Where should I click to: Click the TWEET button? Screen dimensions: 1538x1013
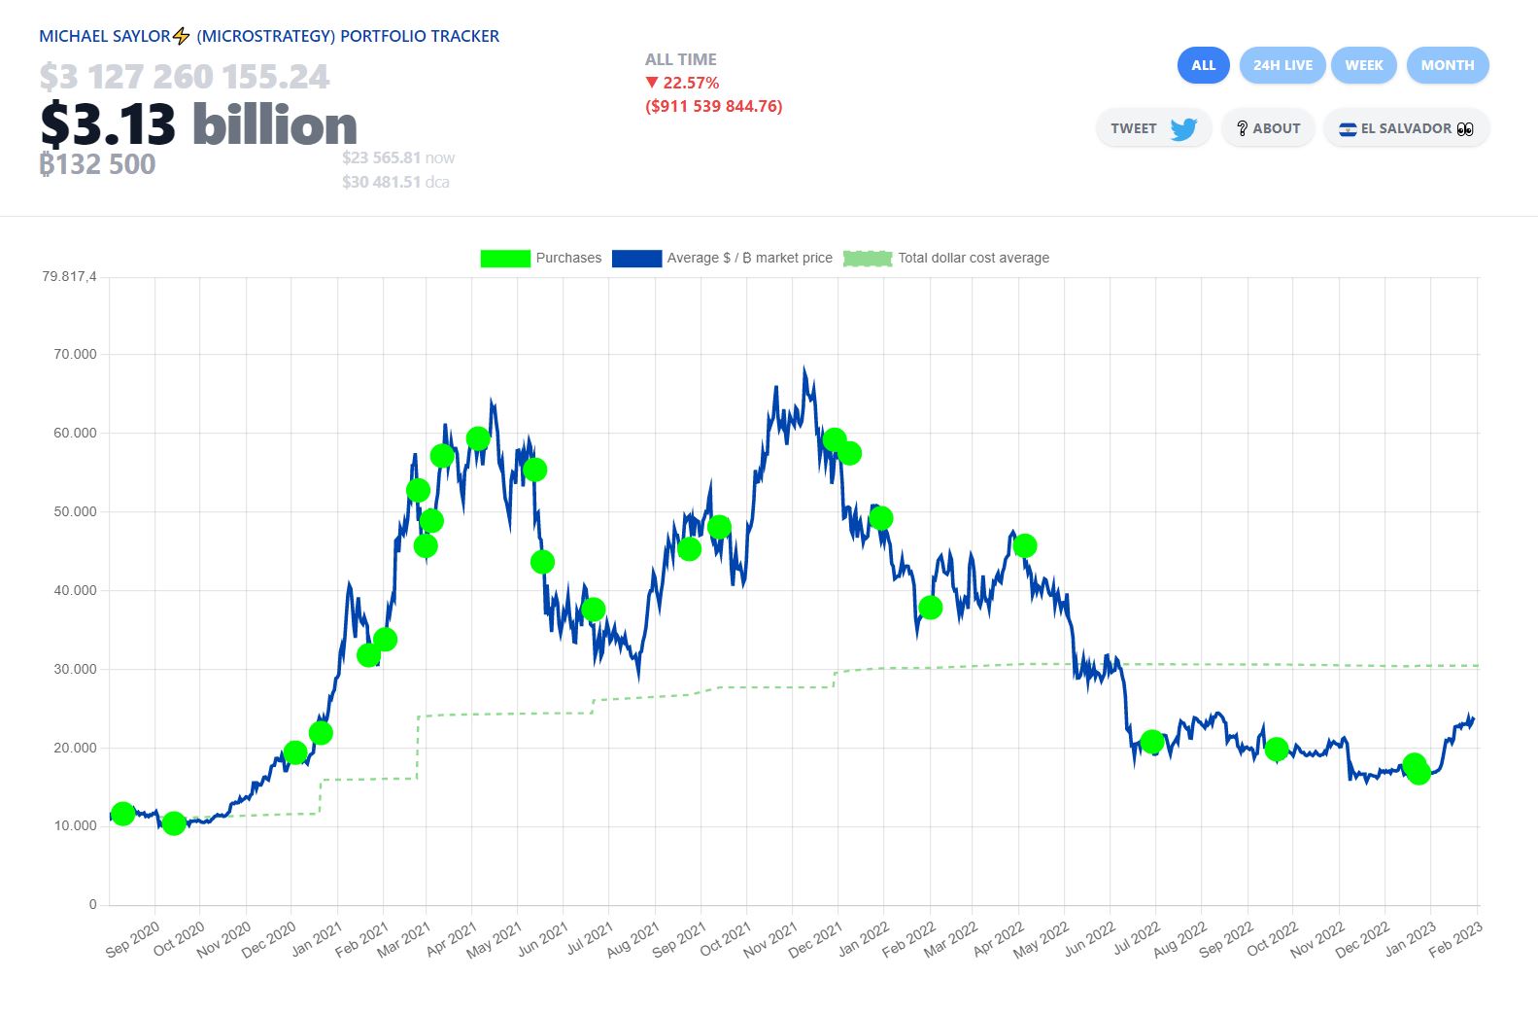click(x=1154, y=128)
